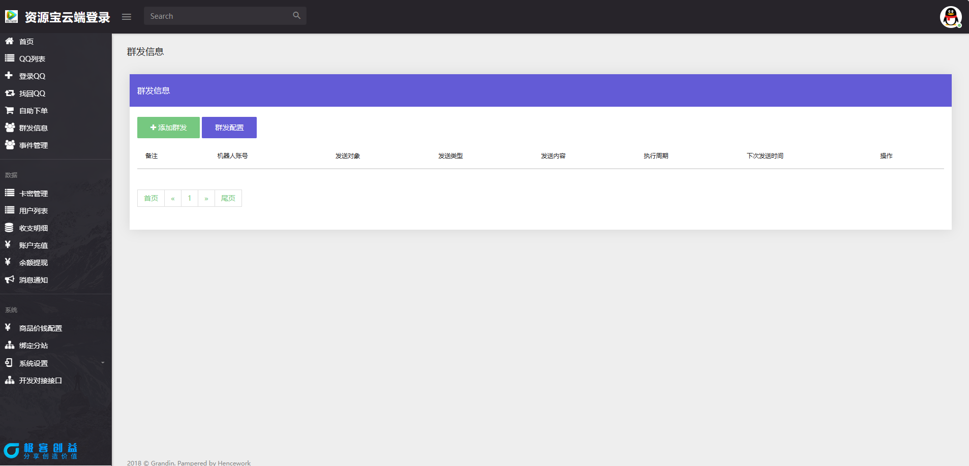Click the shopping cart icon for 自助下单

pyautogui.click(x=9, y=110)
